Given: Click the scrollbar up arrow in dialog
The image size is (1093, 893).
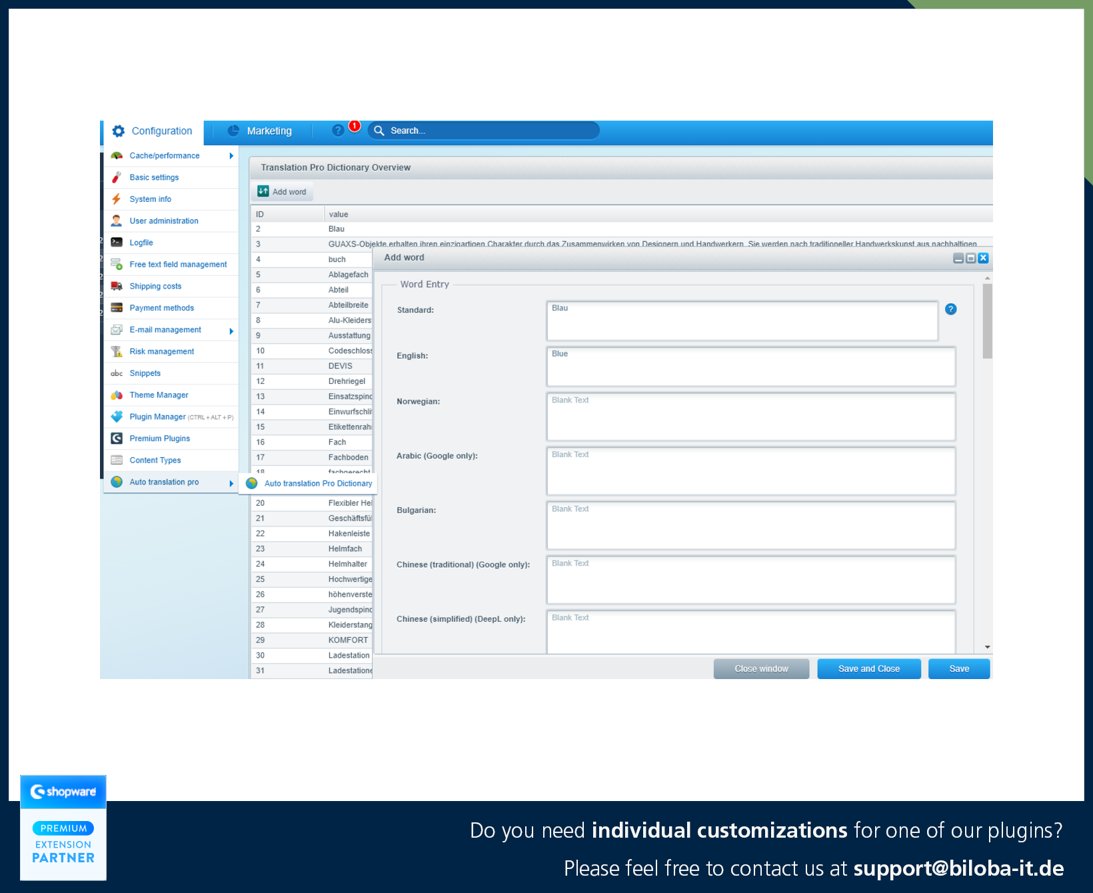Looking at the screenshot, I should 988,278.
